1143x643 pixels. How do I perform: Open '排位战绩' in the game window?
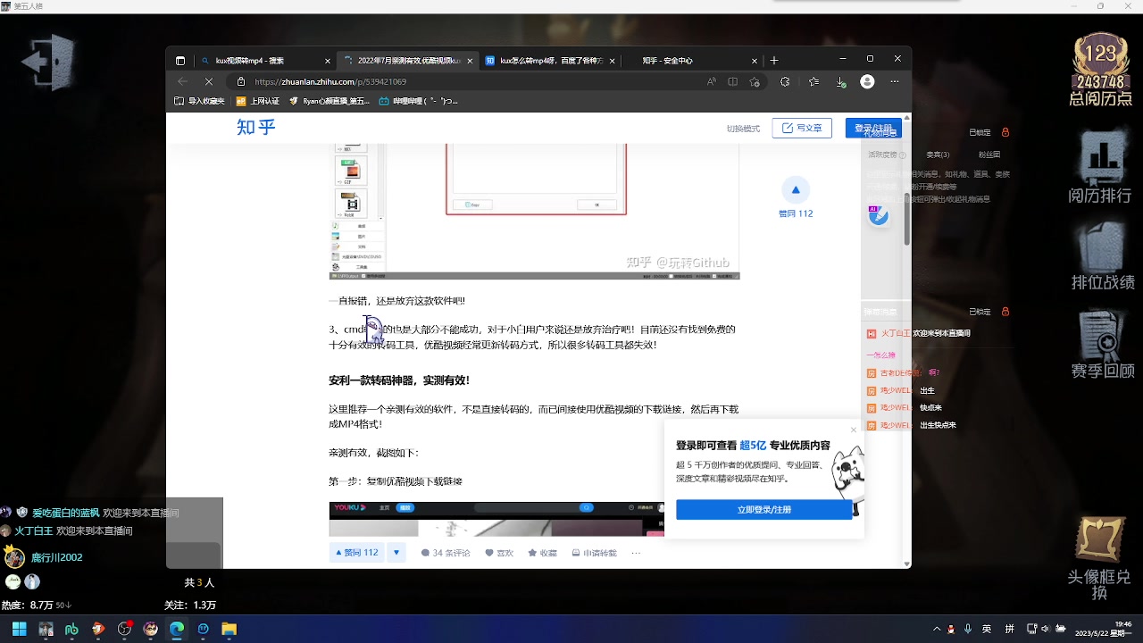coord(1103,255)
